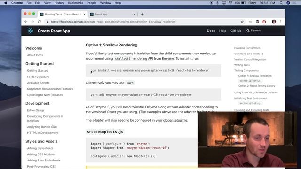The width and height of the screenshot is (301, 169).
Task: Click the Chrome forward arrow
Action: coord(32,22)
